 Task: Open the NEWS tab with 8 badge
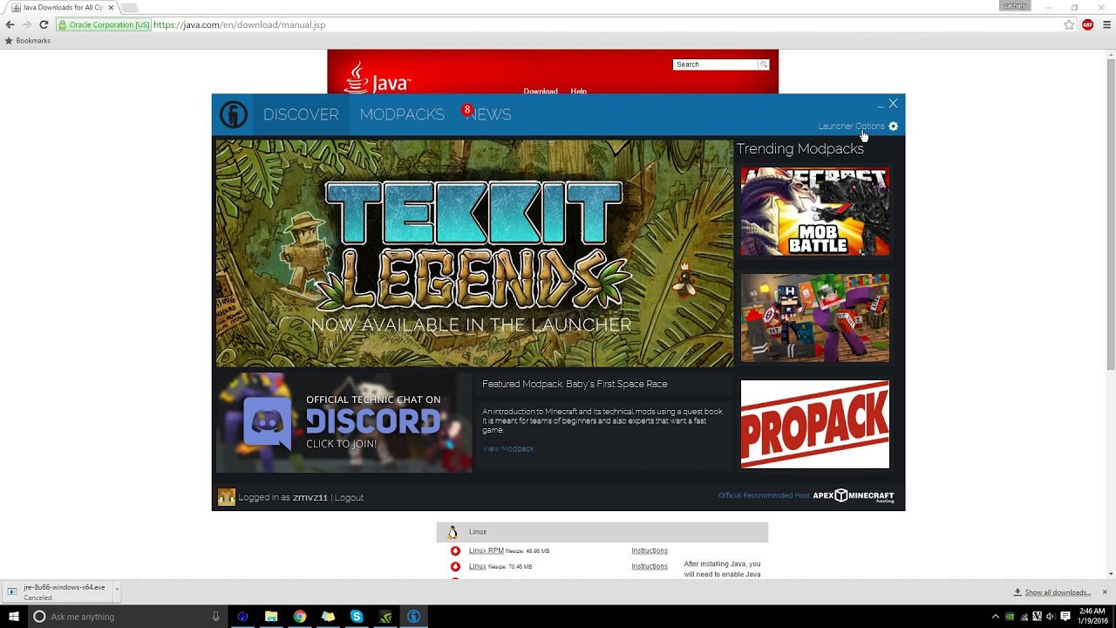pos(488,114)
